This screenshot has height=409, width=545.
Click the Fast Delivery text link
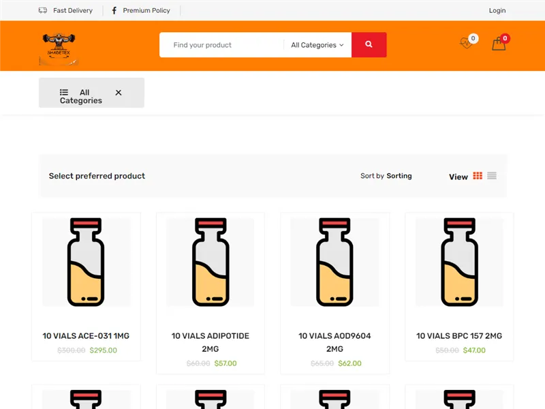[73, 11]
